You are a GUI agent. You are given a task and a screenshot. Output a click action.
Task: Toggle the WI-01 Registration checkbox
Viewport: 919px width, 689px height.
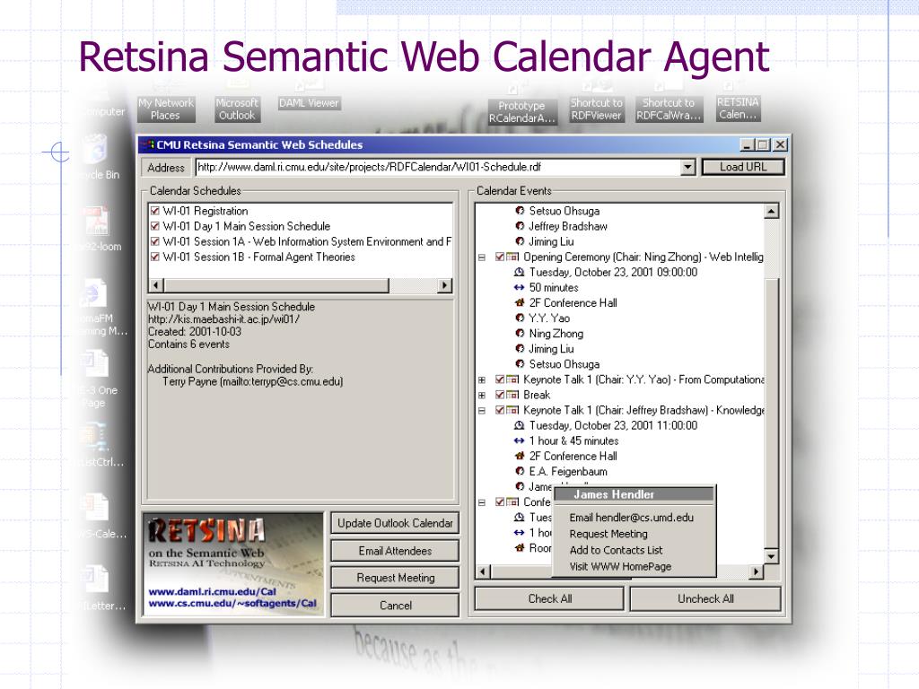pos(154,211)
